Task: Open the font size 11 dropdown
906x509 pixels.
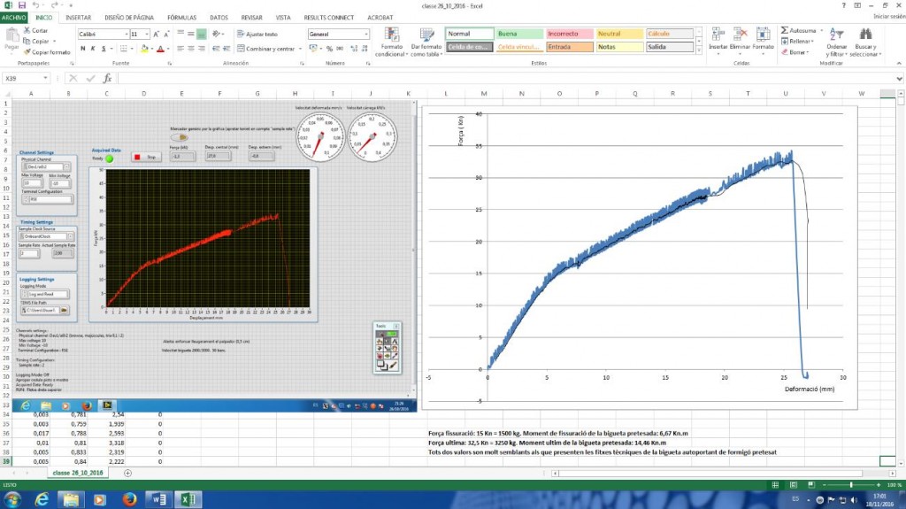Action: (x=147, y=35)
